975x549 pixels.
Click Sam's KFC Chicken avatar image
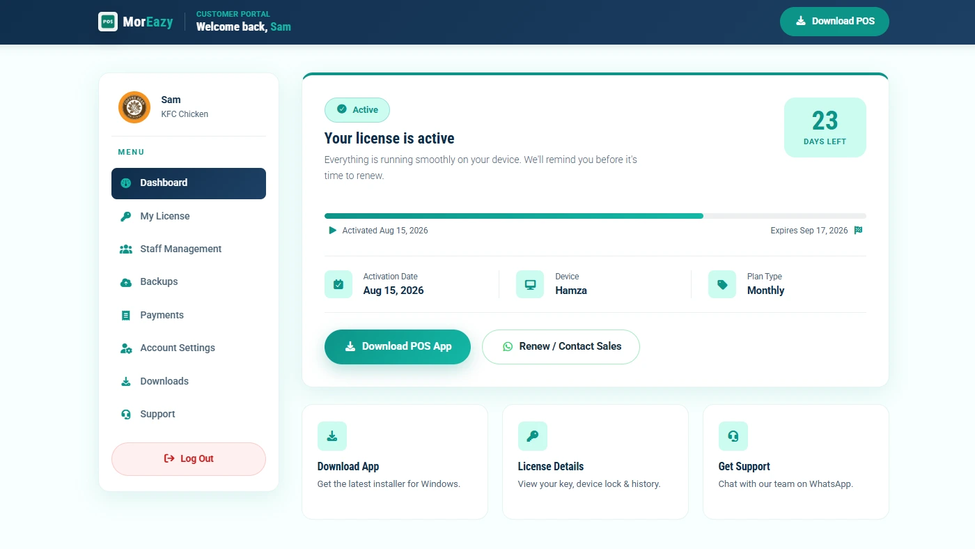pos(134,107)
